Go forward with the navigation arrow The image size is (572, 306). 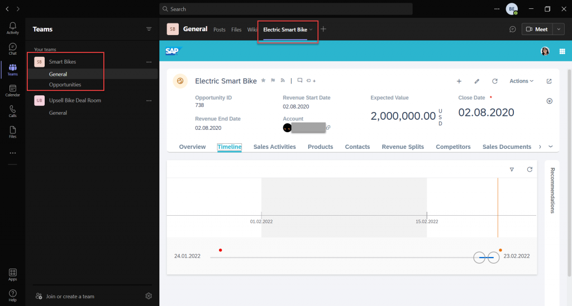18,9
